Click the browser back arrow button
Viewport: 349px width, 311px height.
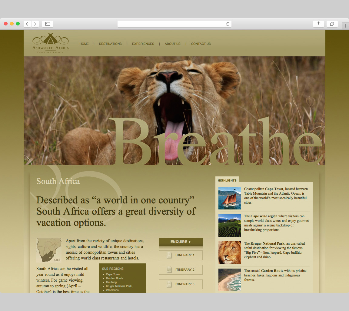click(x=27, y=24)
